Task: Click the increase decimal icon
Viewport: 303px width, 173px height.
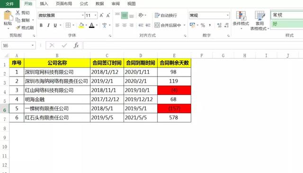Action: pos(219,25)
